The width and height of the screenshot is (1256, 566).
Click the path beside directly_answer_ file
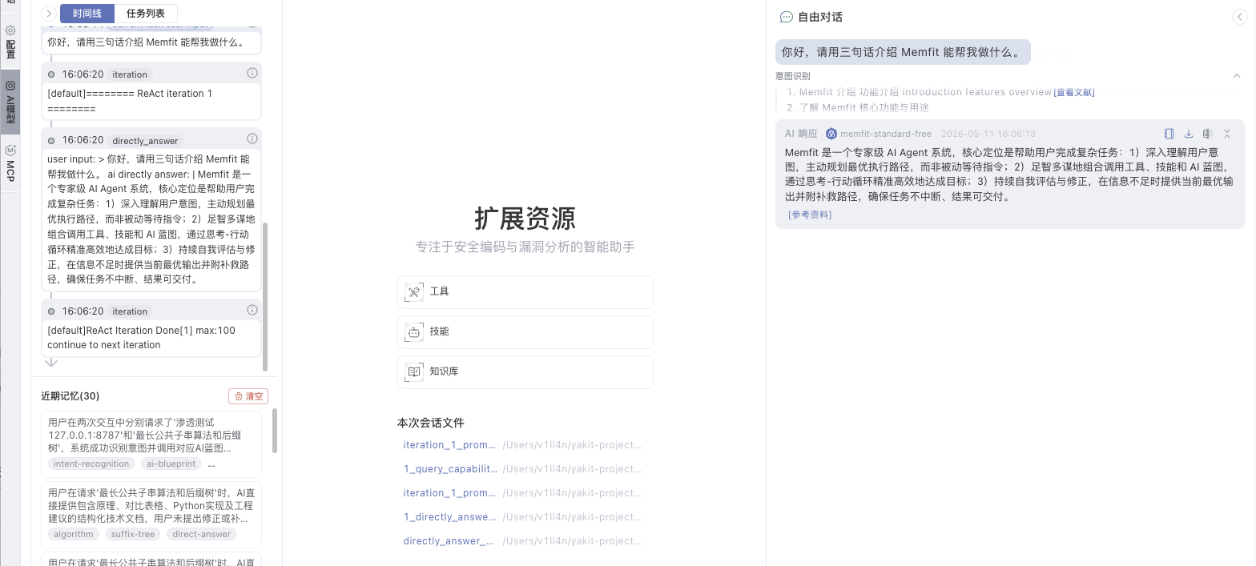[x=571, y=541]
